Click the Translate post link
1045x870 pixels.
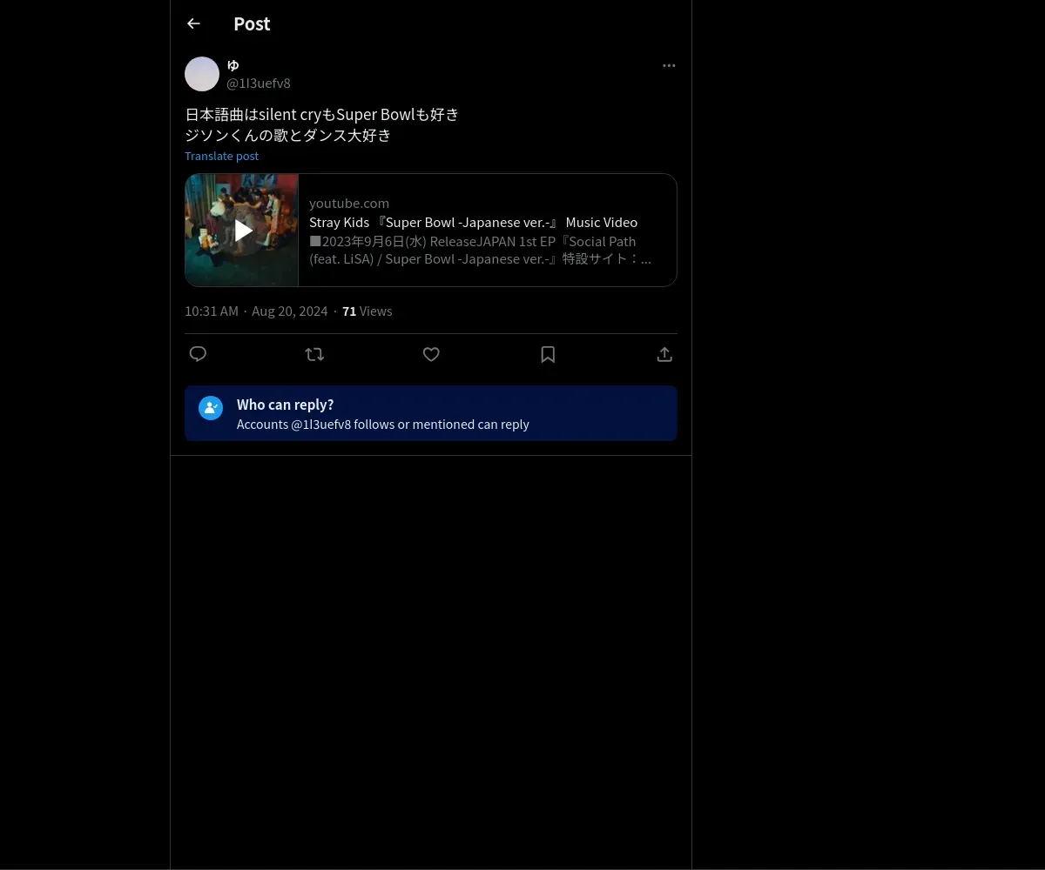(221, 156)
